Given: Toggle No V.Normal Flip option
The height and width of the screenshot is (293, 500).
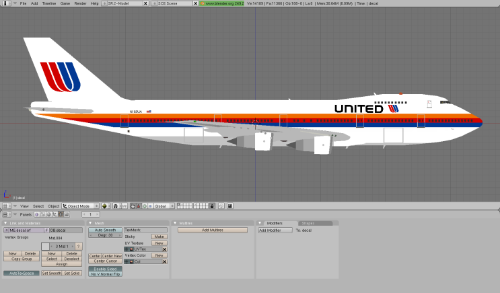Looking at the screenshot, I should point(105,274).
